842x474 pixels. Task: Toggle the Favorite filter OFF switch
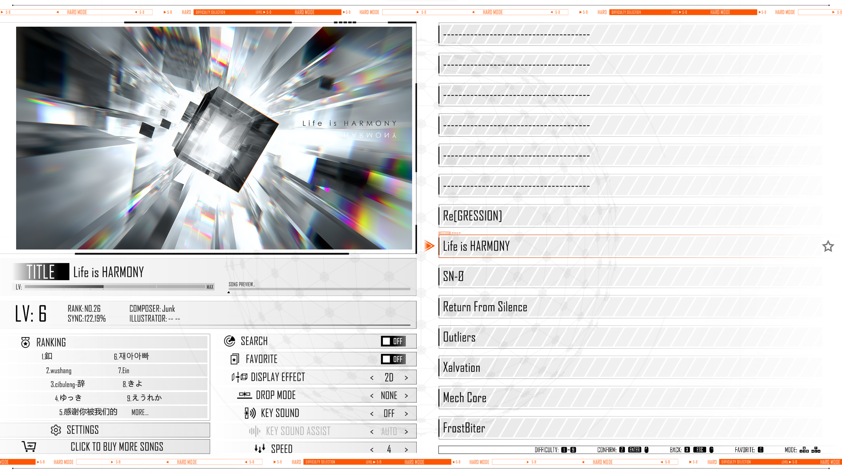(x=393, y=359)
